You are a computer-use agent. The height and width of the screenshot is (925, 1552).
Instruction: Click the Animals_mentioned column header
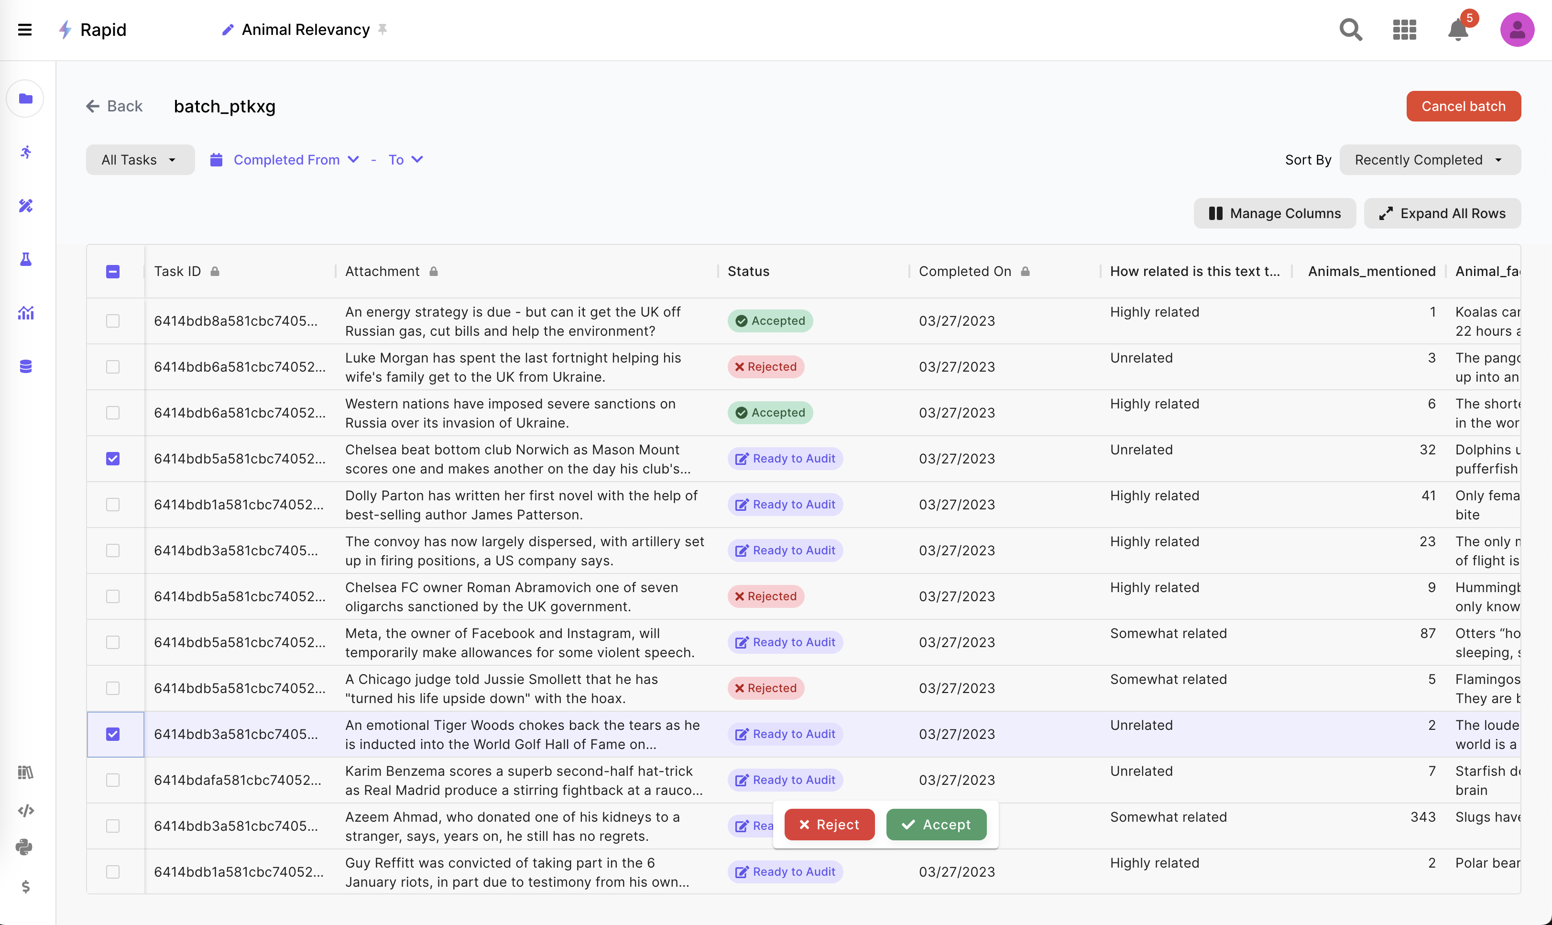coord(1371,271)
